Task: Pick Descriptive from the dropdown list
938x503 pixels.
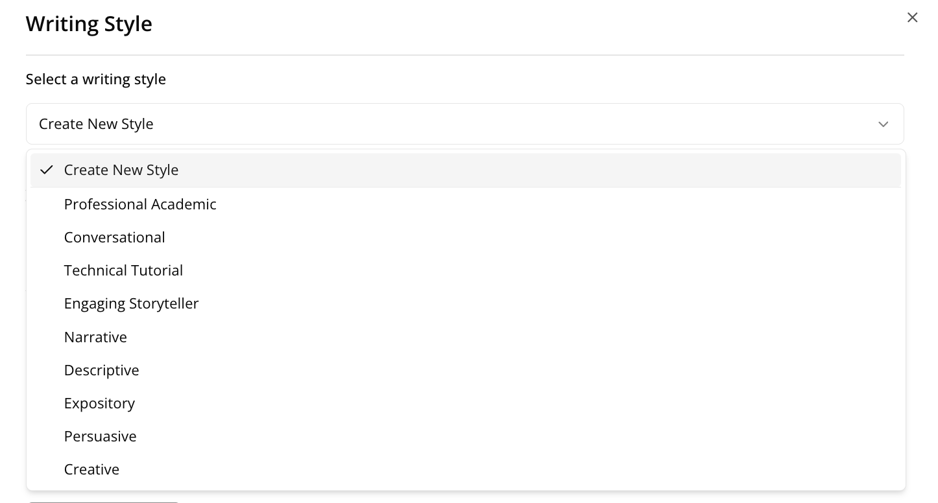Action: click(102, 370)
